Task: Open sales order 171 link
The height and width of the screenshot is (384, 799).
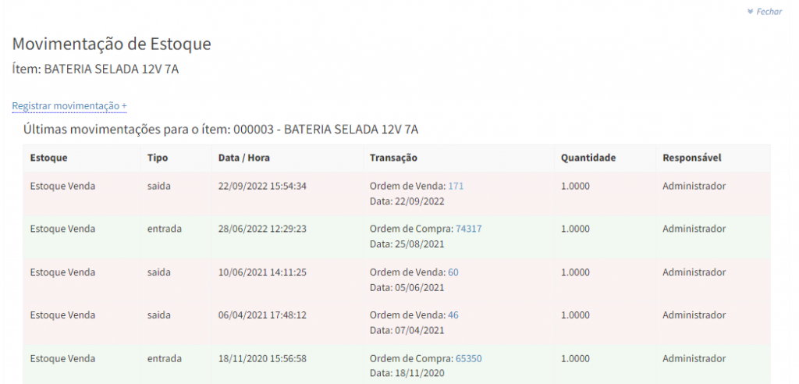Action: click(456, 186)
